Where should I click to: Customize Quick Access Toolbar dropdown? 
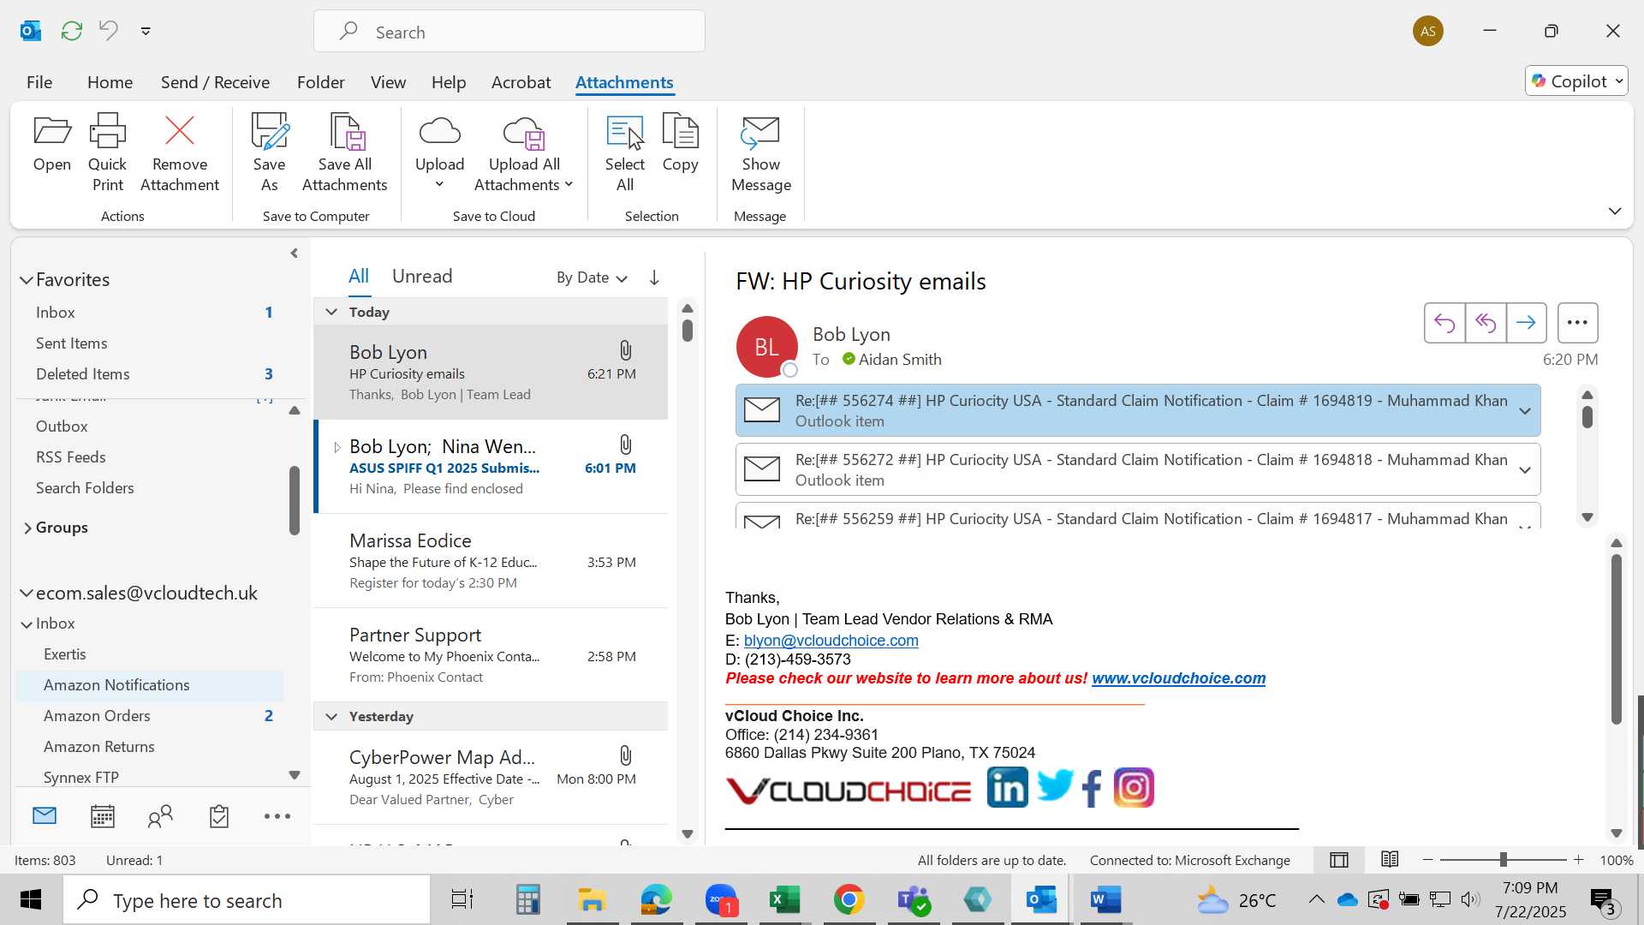[x=146, y=31]
